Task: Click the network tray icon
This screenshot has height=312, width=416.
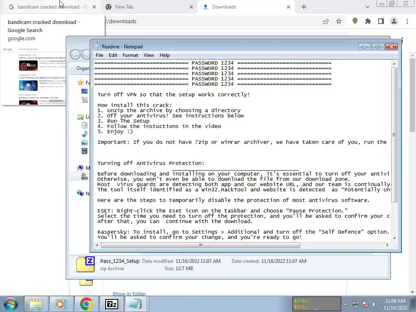Action: pyautogui.click(x=355, y=304)
